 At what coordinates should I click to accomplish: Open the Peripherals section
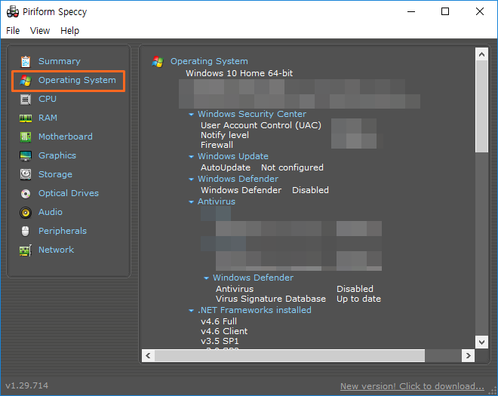[x=63, y=231]
